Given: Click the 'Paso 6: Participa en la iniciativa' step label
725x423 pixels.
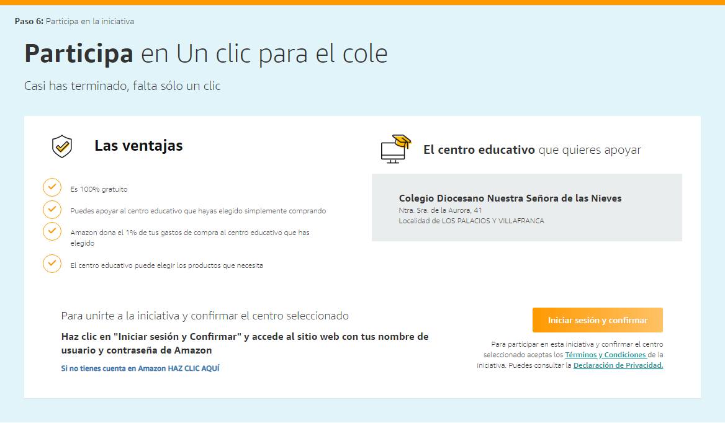Looking at the screenshot, I should coord(74,22).
